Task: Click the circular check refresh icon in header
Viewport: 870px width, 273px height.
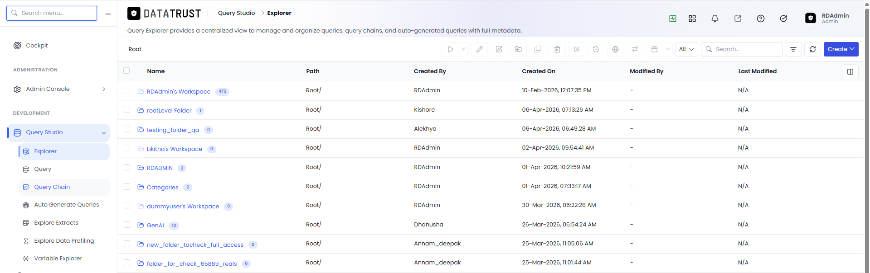Action: [783, 19]
